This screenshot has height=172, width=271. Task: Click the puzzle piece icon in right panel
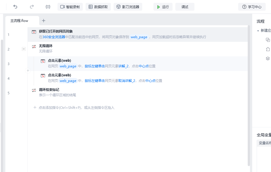[x=268, y=49]
